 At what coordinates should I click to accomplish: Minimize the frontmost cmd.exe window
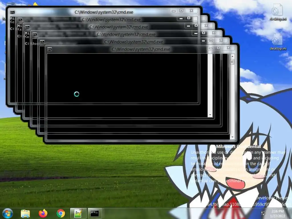click(211, 48)
